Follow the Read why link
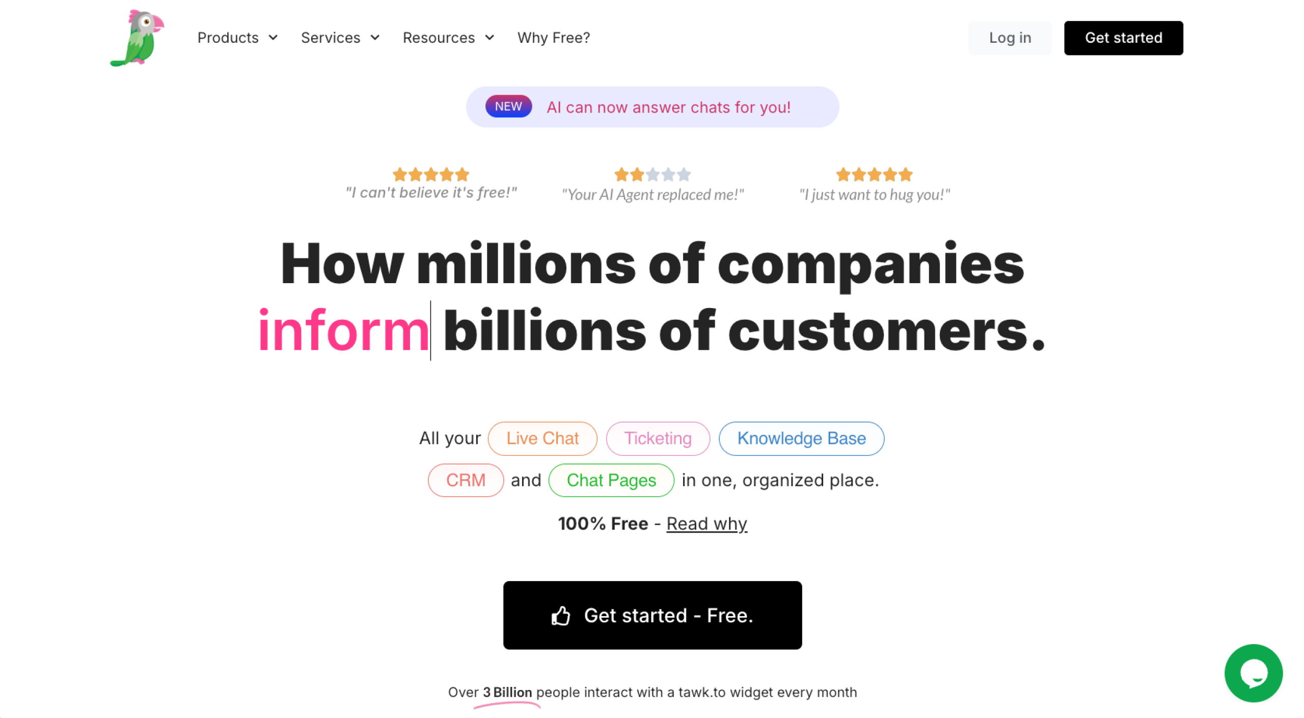The width and height of the screenshot is (1304, 718). [x=707, y=523]
